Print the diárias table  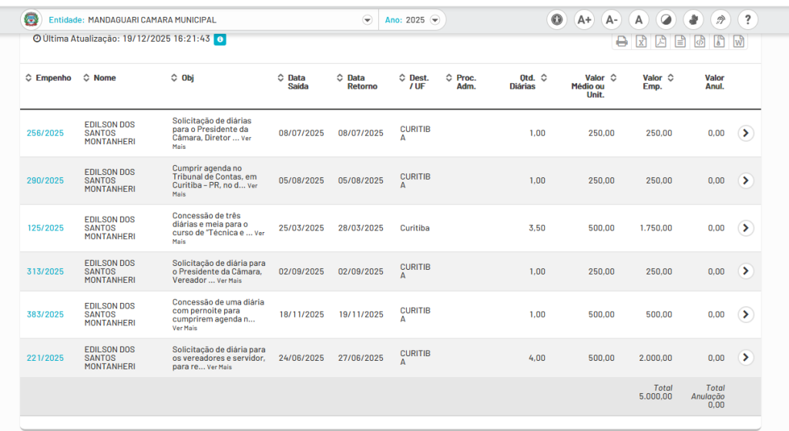tap(621, 42)
